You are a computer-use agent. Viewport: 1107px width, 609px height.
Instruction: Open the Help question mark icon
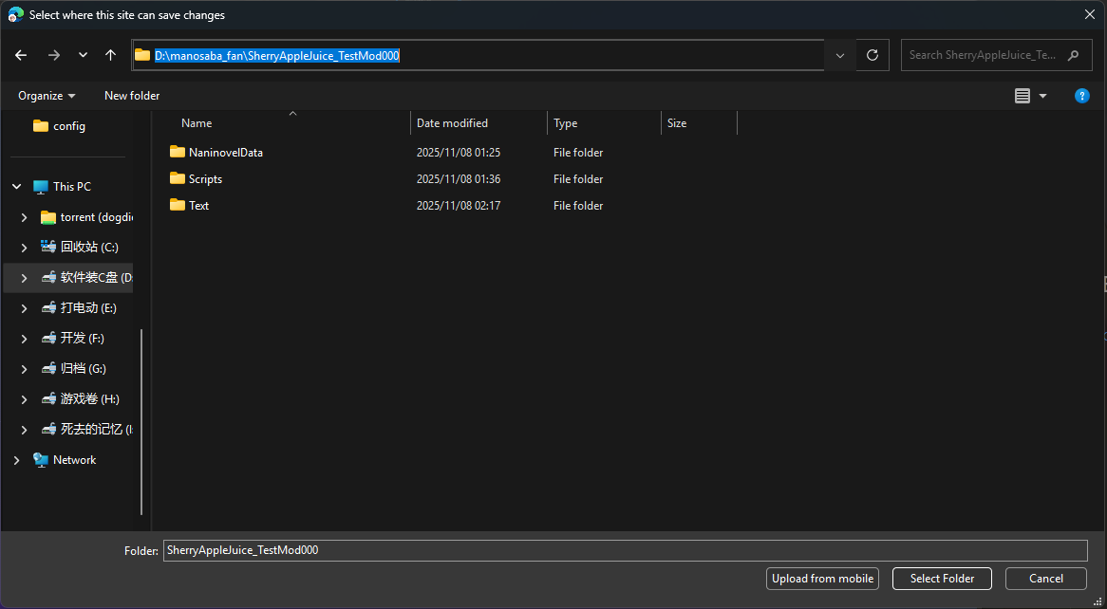coord(1081,96)
